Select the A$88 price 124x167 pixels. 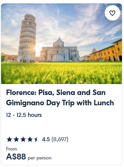16,156
